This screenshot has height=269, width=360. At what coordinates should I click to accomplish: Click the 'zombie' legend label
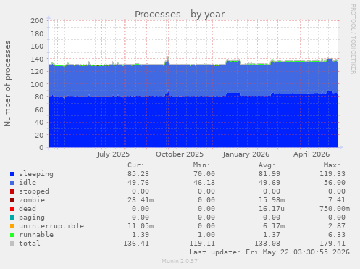tap(32, 200)
